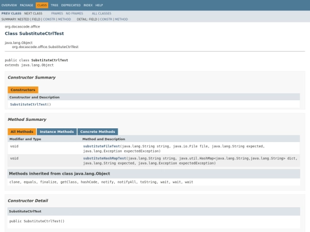Switch to Frames view link
Image resolution: width=310 pixels, height=232 pixels.
pos(57,13)
